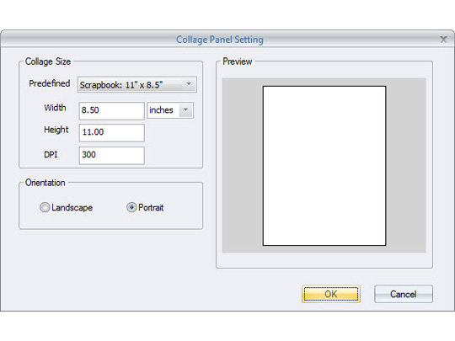Click the Height input field
The width and height of the screenshot is (455, 341).
(x=112, y=133)
